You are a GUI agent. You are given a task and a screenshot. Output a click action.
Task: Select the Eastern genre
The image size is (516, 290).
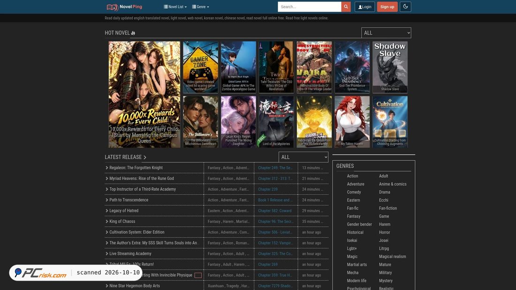[x=353, y=200]
